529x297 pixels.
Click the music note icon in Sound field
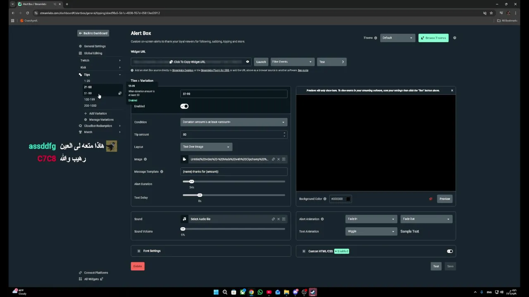184,219
